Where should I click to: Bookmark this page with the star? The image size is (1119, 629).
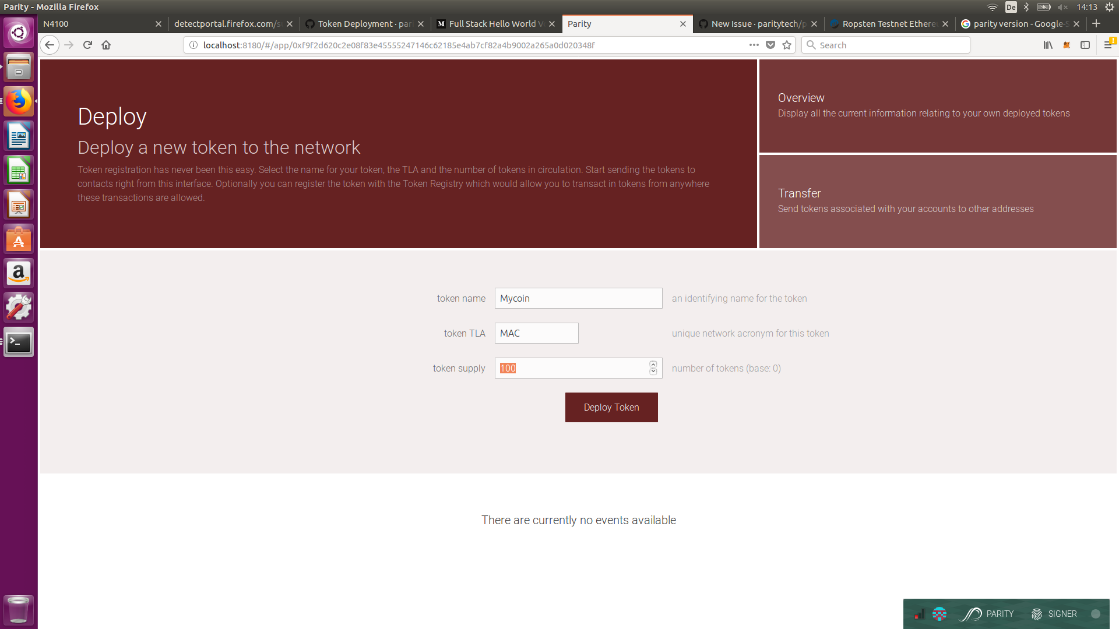(x=787, y=45)
